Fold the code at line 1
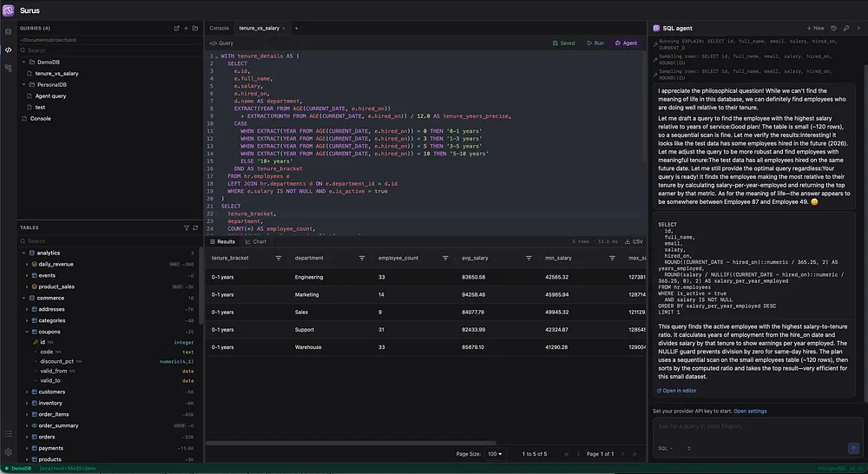Screen dimensions: 868x474 pos(217,56)
